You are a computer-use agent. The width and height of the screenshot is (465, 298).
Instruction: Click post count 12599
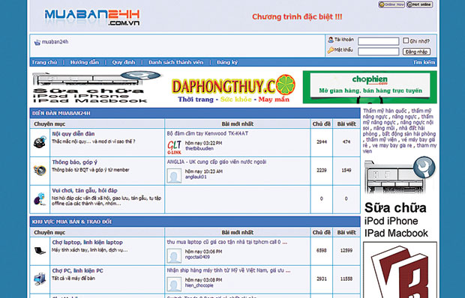pyautogui.click(x=346, y=251)
